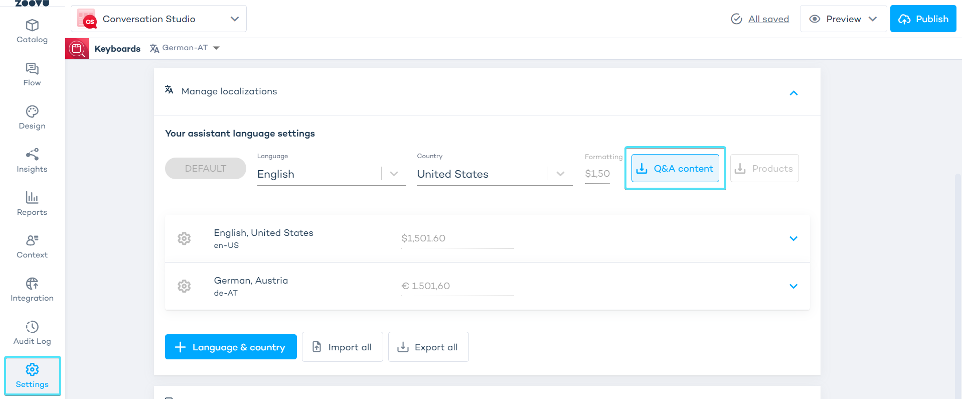Click gear icon for German, Austria
Screen dimensions: 962x399
pos(184,286)
